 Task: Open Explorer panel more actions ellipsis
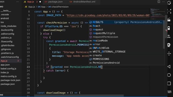tap(17, 2)
